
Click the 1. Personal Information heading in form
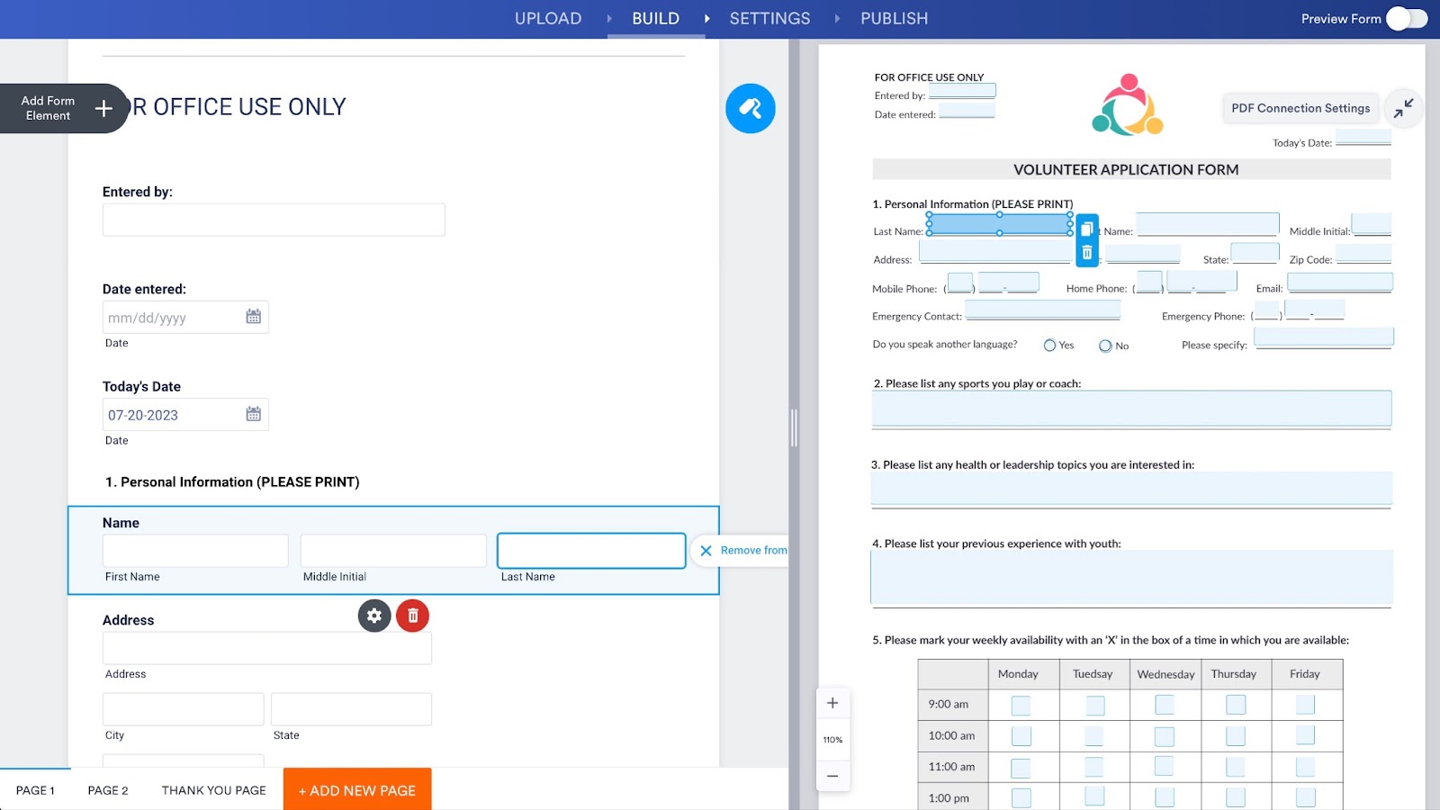232,482
